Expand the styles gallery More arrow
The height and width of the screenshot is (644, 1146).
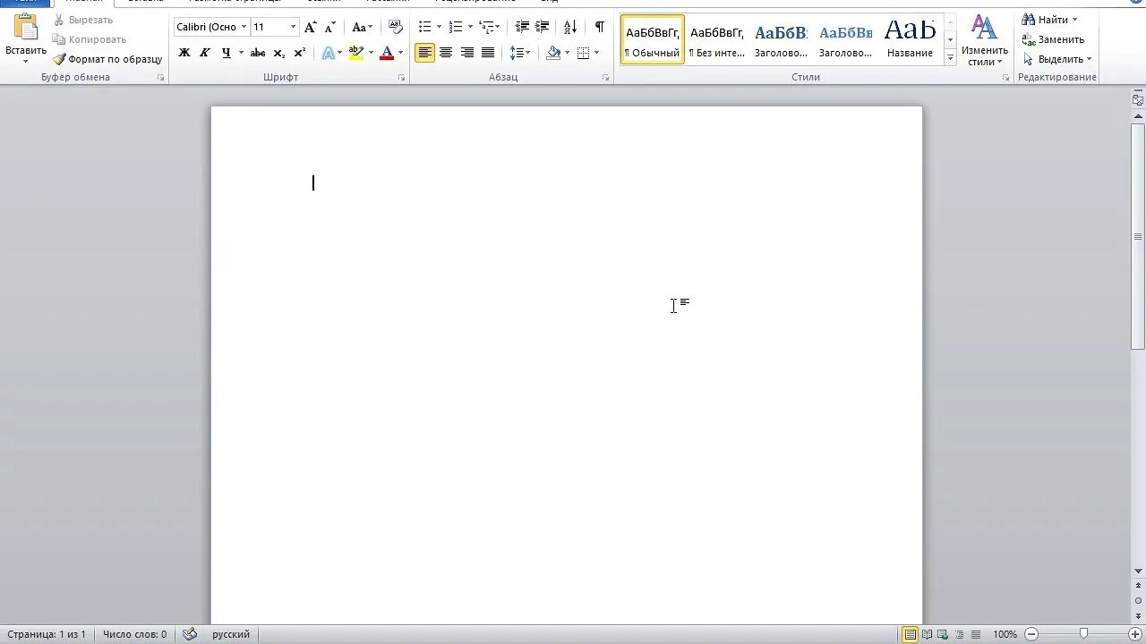coord(951,58)
